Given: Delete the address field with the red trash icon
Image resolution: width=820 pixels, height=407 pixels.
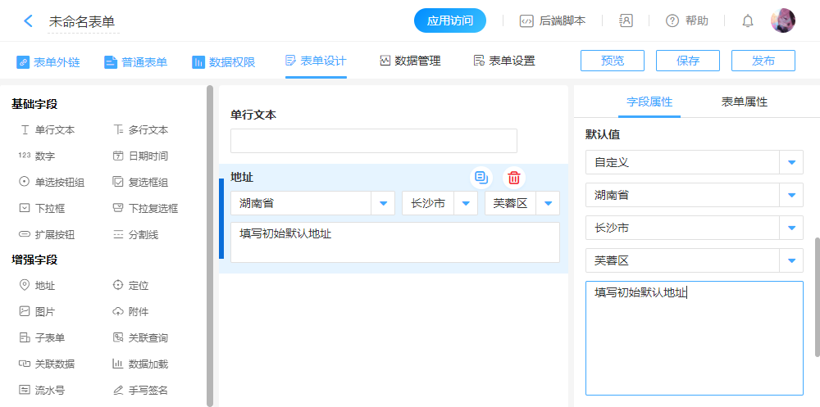Looking at the screenshot, I should point(514,177).
